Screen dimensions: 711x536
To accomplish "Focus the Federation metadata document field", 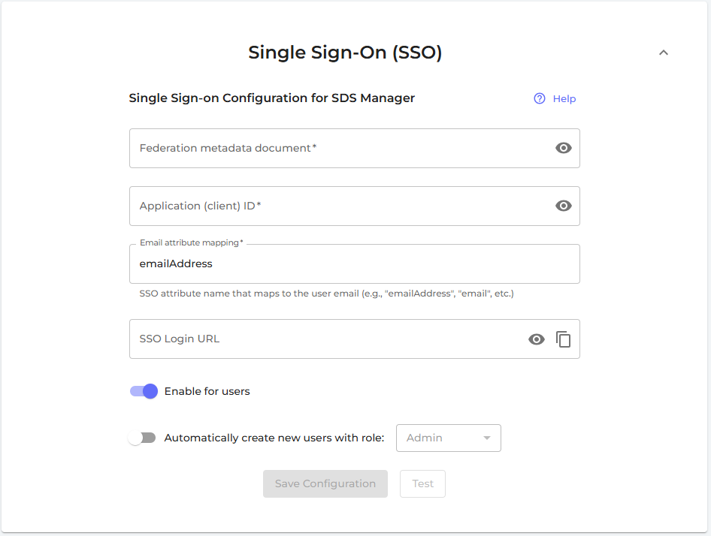I will pyautogui.click(x=338, y=148).
